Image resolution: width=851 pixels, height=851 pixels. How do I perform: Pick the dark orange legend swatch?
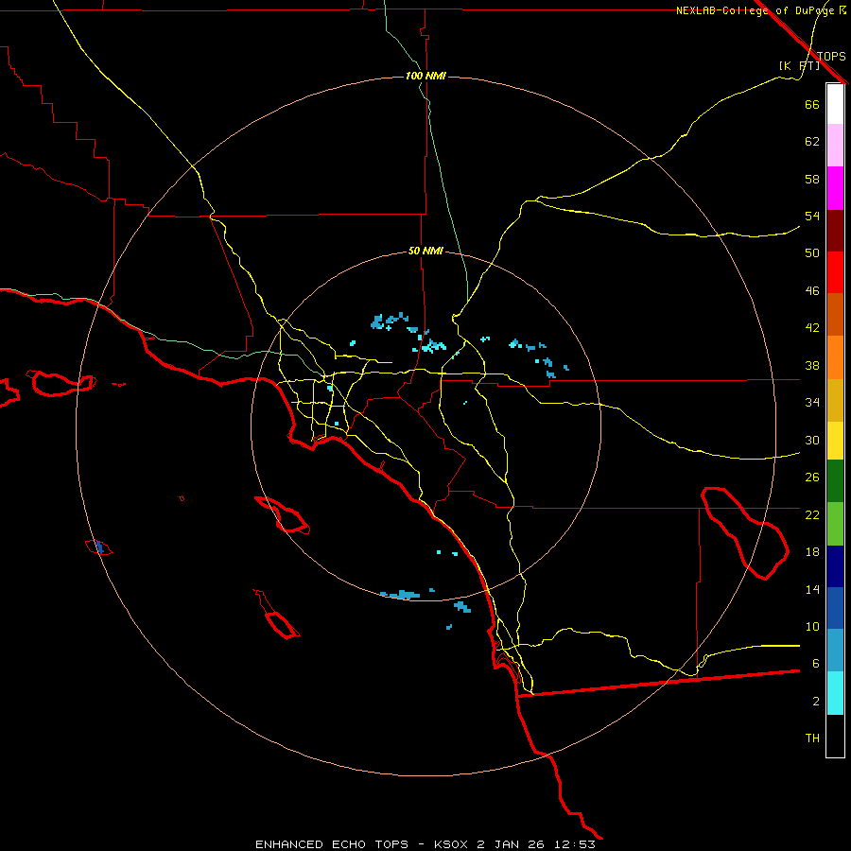(x=835, y=315)
